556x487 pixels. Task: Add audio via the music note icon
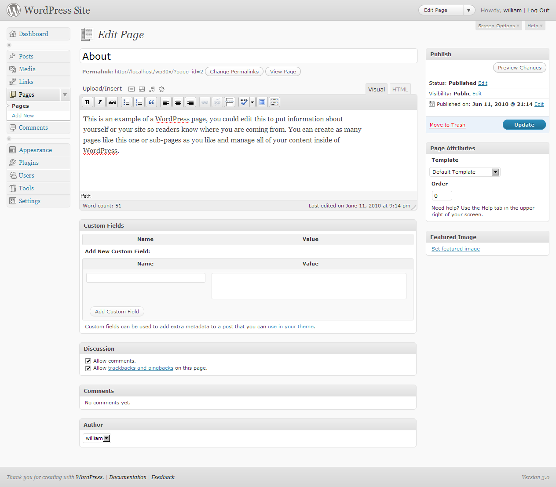click(x=152, y=89)
